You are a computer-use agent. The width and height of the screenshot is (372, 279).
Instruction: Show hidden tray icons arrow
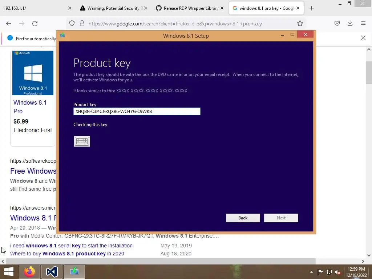pyautogui.click(x=311, y=272)
